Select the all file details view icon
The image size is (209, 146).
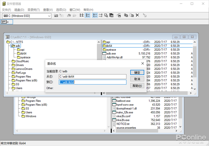click(x=87, y=15)
